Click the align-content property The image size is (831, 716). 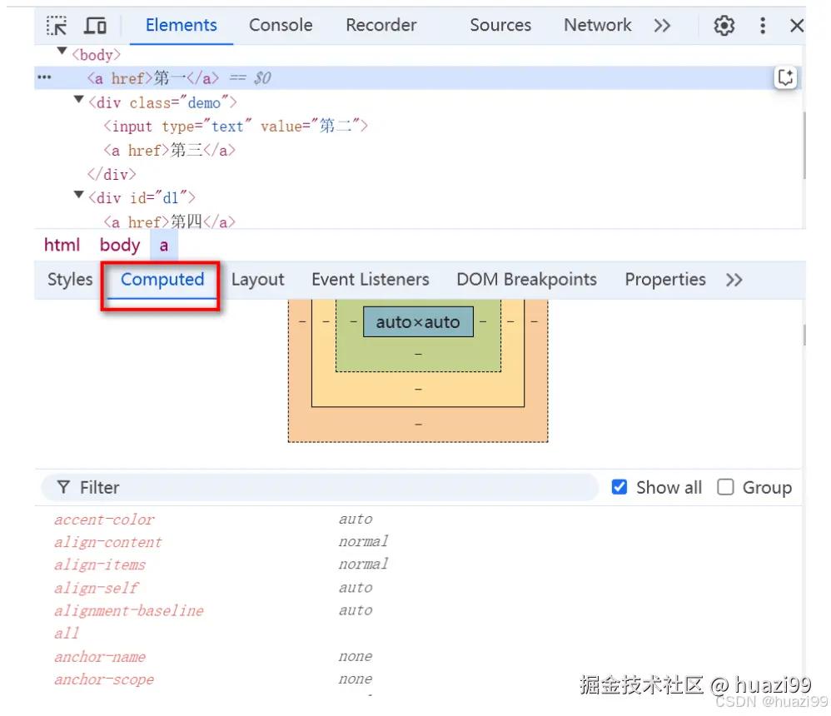pyautogui.click(x=107, y=542)
